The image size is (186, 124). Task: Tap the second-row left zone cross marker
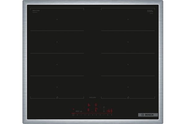point(57,42)
